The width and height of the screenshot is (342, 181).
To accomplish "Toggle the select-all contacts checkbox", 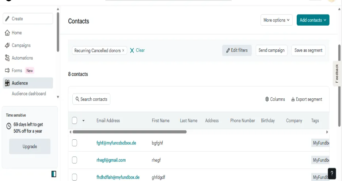I will pyautogui.click(x=75, y=121).
